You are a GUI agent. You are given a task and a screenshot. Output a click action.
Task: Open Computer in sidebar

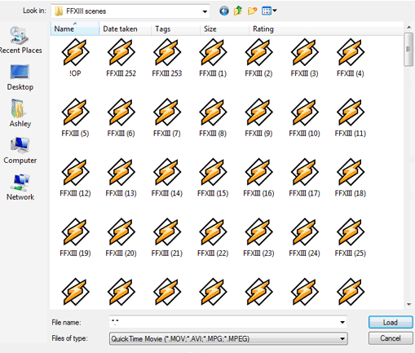(x=20, y=151)
